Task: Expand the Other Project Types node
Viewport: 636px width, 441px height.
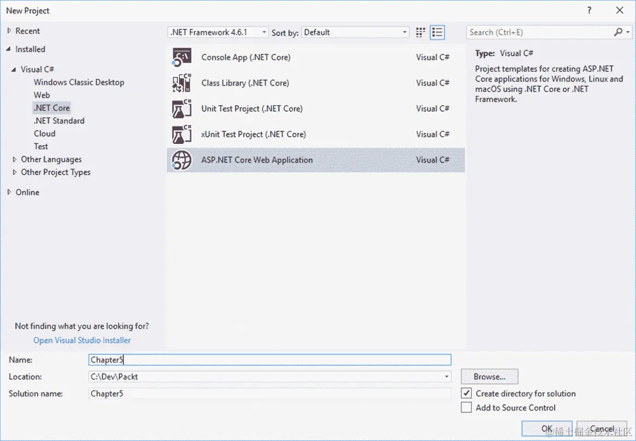Action: tap(15, 172)
